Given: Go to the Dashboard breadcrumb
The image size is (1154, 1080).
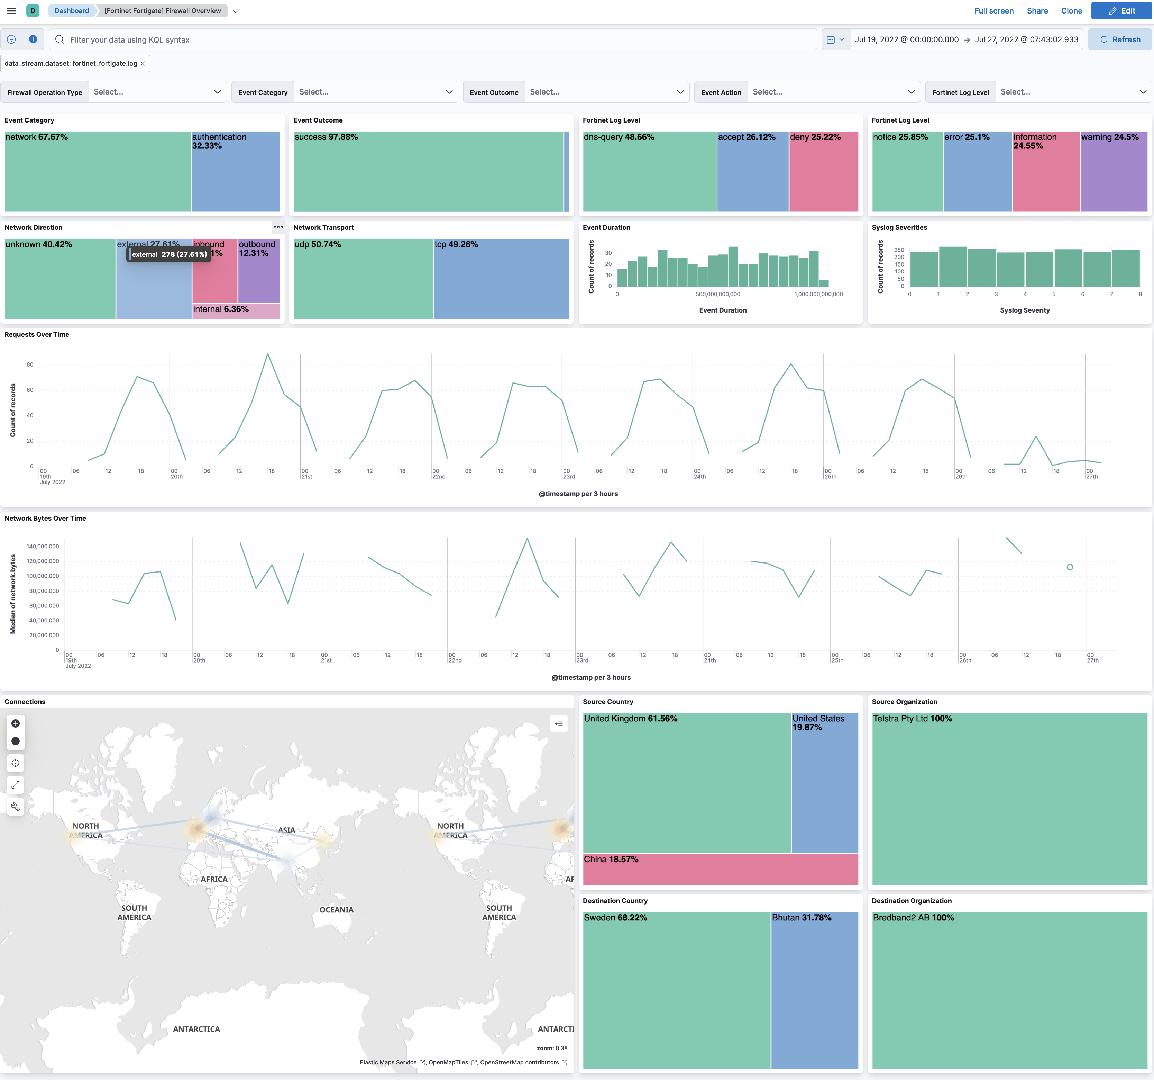Looking at the screenshot, I should point(71,10).
